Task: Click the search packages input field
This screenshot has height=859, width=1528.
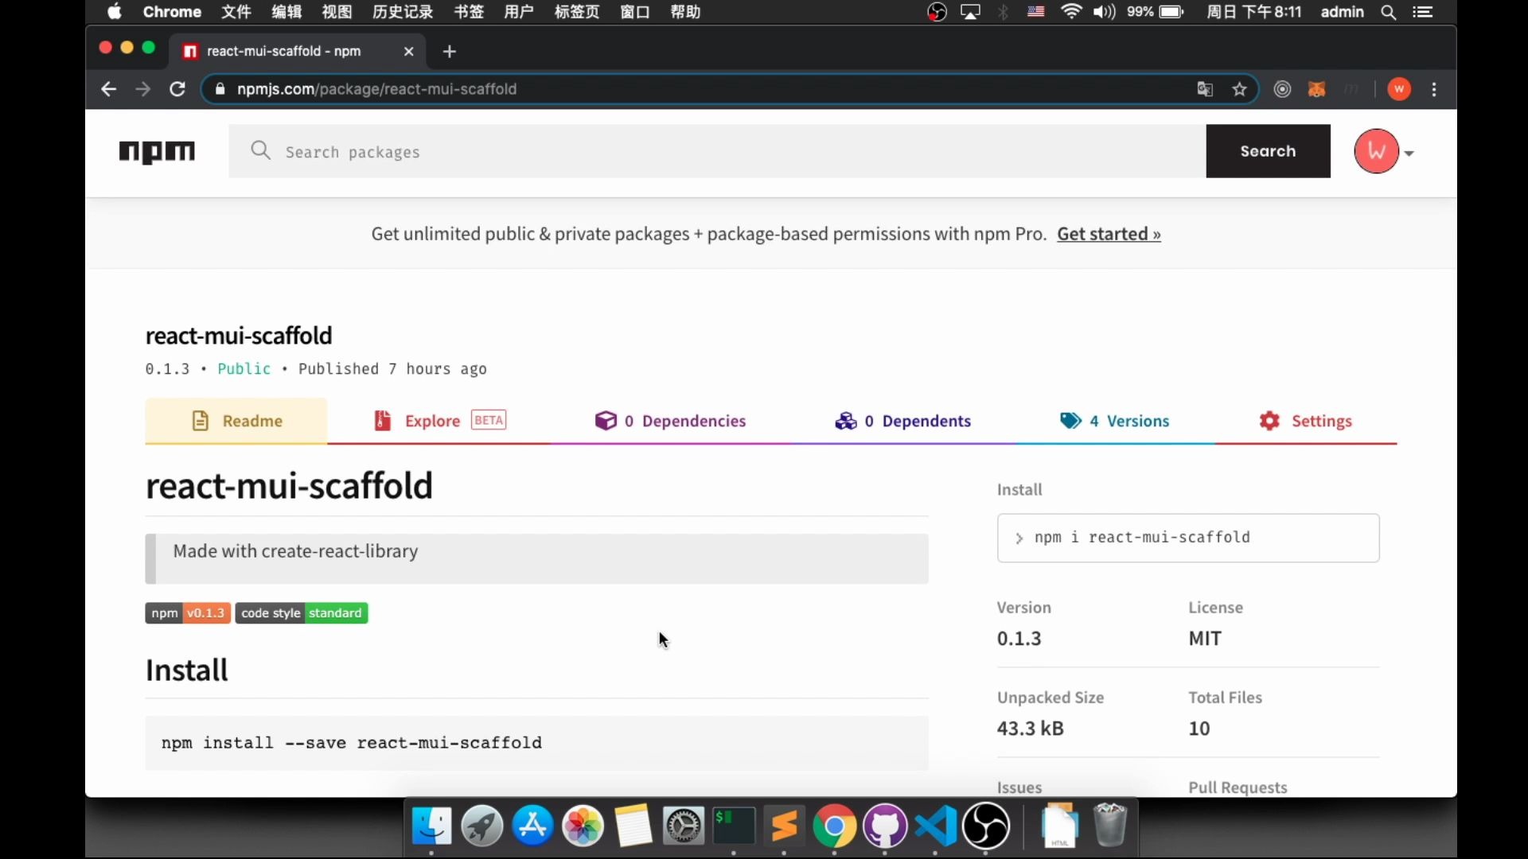Action: click(x=717, y=151)
